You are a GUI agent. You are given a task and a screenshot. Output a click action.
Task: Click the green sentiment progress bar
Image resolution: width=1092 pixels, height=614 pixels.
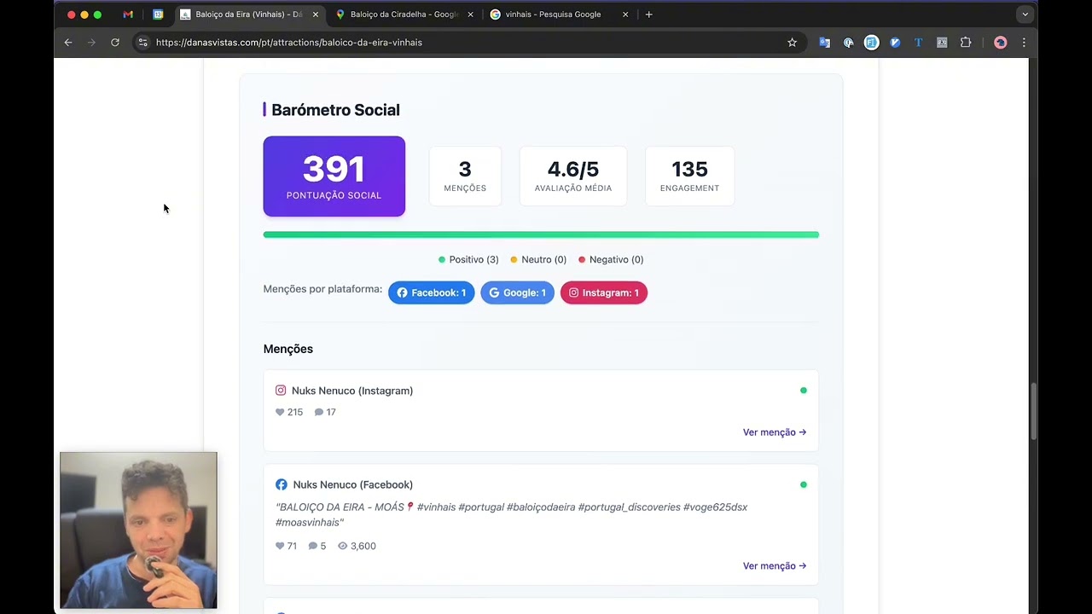click(x=541, y=235)
